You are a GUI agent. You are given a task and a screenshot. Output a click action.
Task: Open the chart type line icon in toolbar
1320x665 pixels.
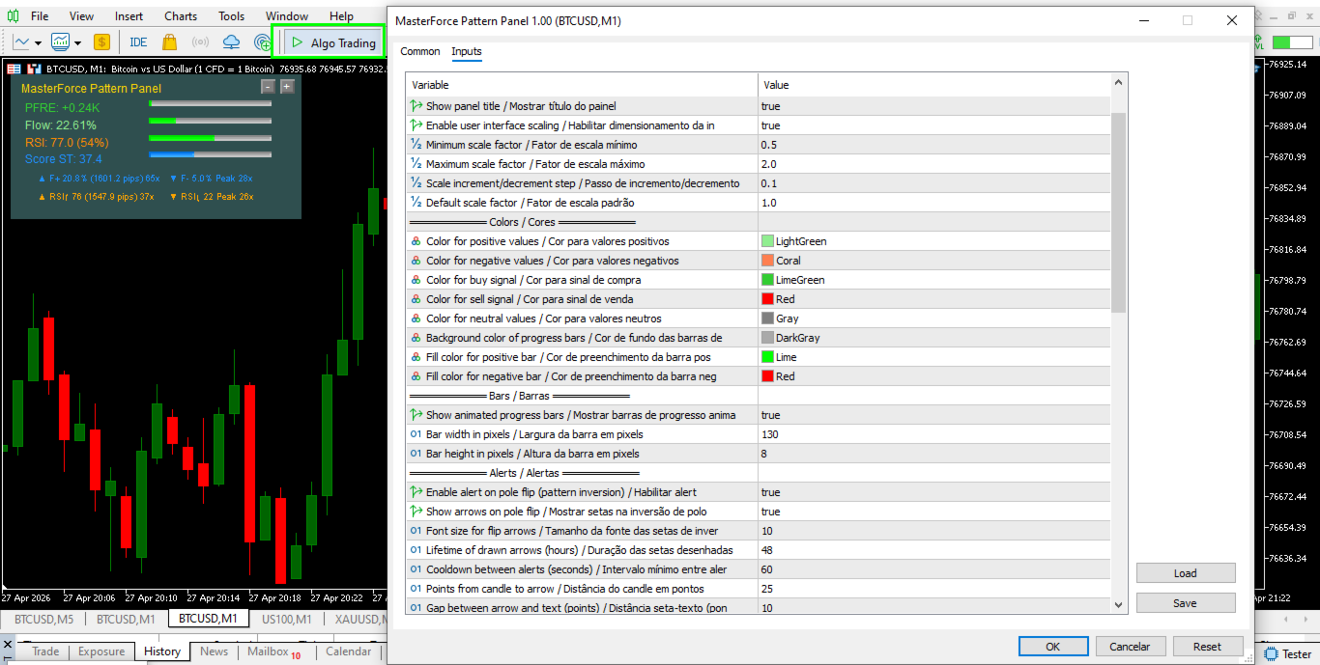click(x=20, y=42)
